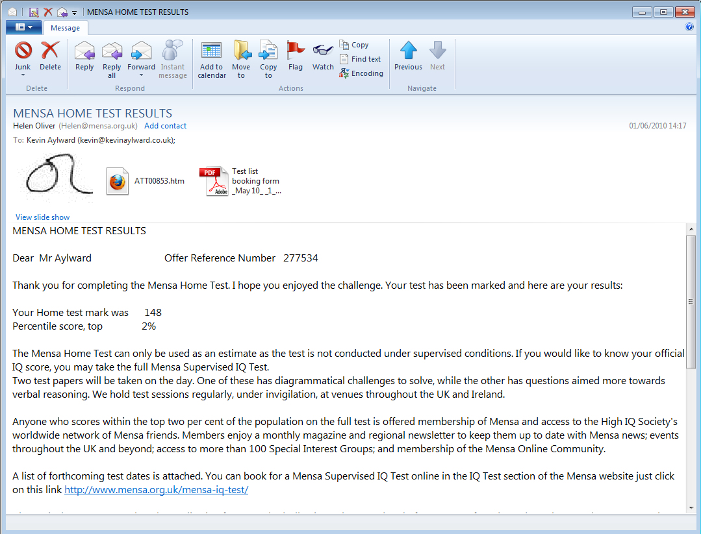Add email to calendar

(x=212, y=60)
